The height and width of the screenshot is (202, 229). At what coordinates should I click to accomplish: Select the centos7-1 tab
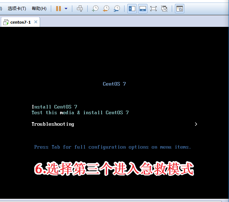click(x=20, y=22)
